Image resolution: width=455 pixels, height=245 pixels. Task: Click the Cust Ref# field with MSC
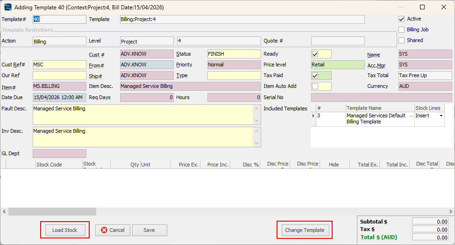click(59, 65)
